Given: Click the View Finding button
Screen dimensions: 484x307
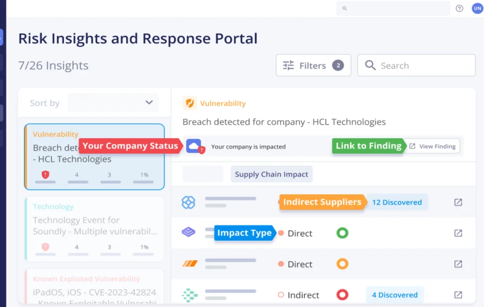Looking at the screenshot, I should (432, 146).
